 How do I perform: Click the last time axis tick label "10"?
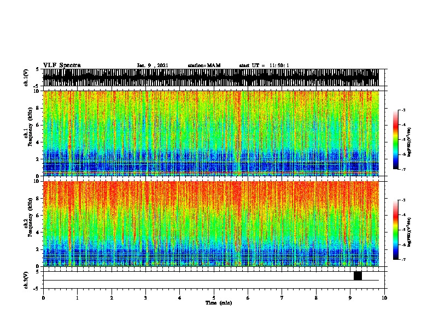point(384,297)
